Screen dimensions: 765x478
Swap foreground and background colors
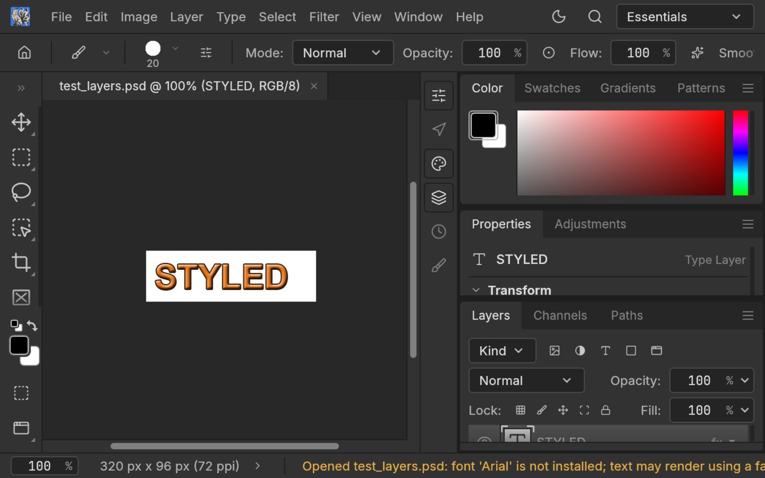[x=32, y=326]
